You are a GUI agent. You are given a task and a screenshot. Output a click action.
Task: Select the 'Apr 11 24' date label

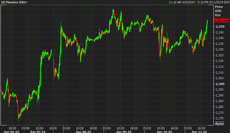click(199, 132)
